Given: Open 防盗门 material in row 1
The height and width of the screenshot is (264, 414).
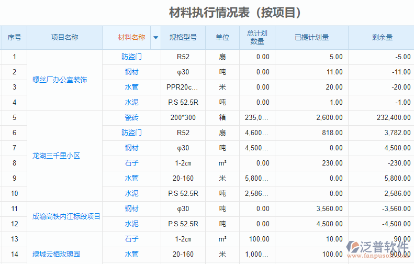Looking at the screenshot, I should (x=132, y=57).
